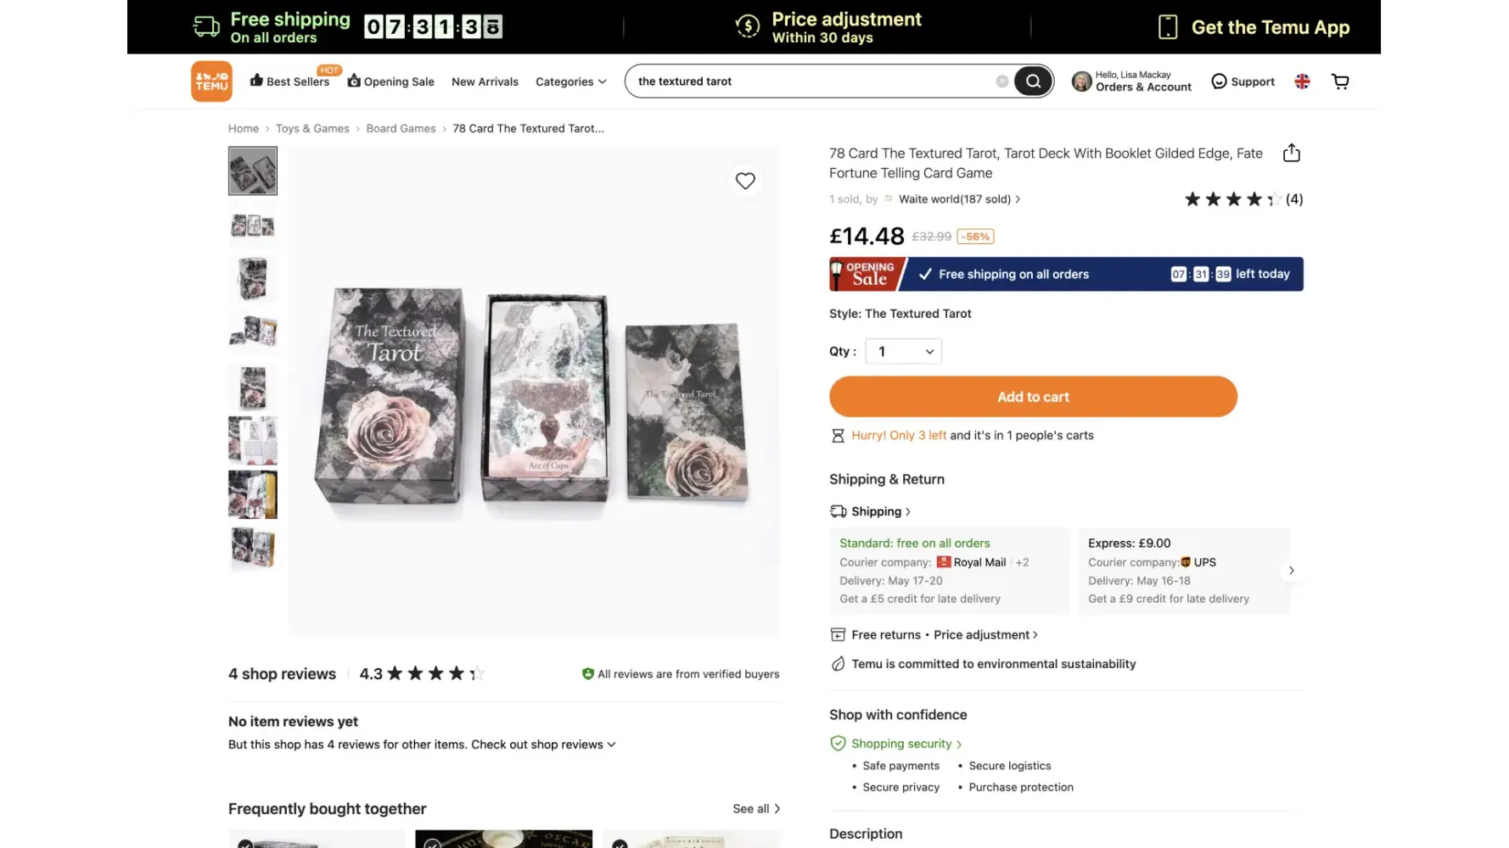Viewport: 1509px width, 848px height.
Task: Open the Waite world seller shop link
Action: [x=956, y=199]
